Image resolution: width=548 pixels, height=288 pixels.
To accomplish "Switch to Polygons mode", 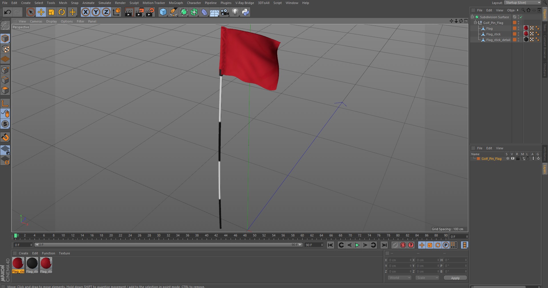I will (5, 90).
